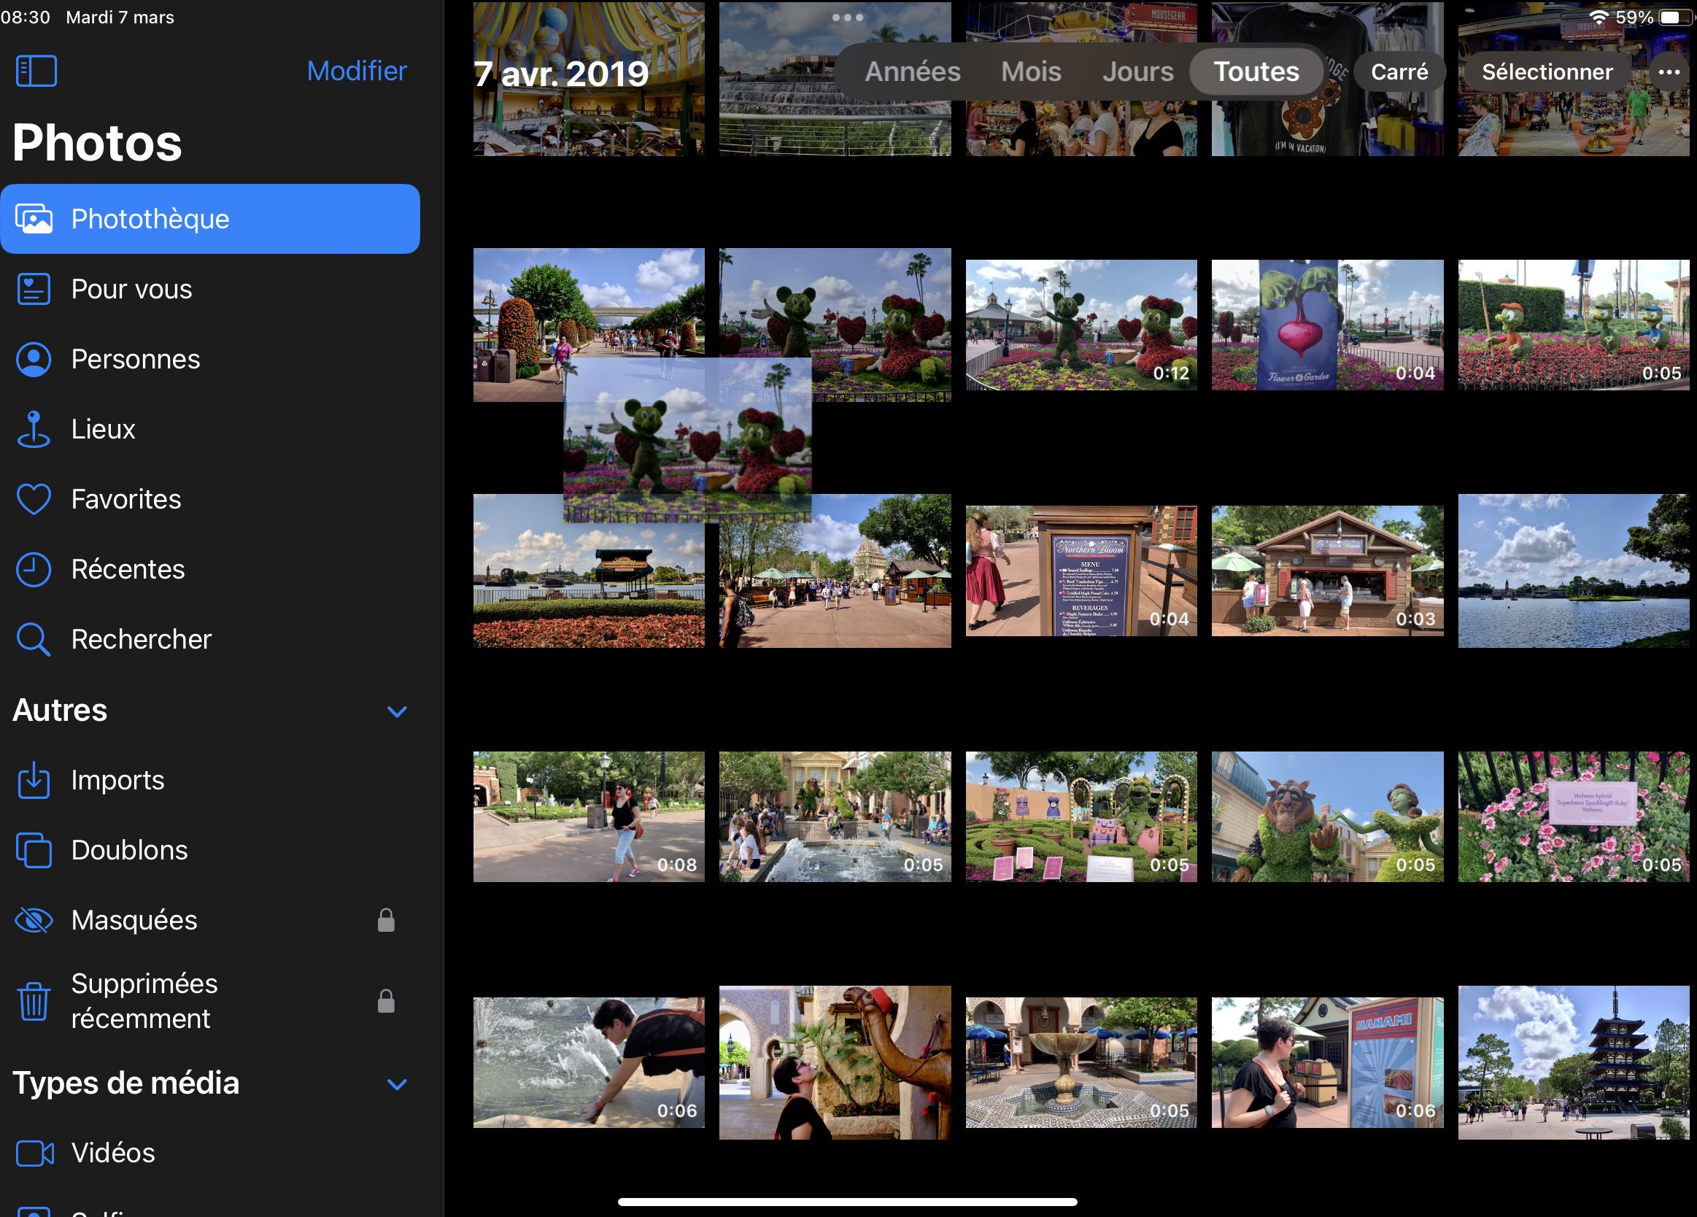Switch to Mois view tab
The height and width of the screenshot is (1217, 1697).
1032,71
